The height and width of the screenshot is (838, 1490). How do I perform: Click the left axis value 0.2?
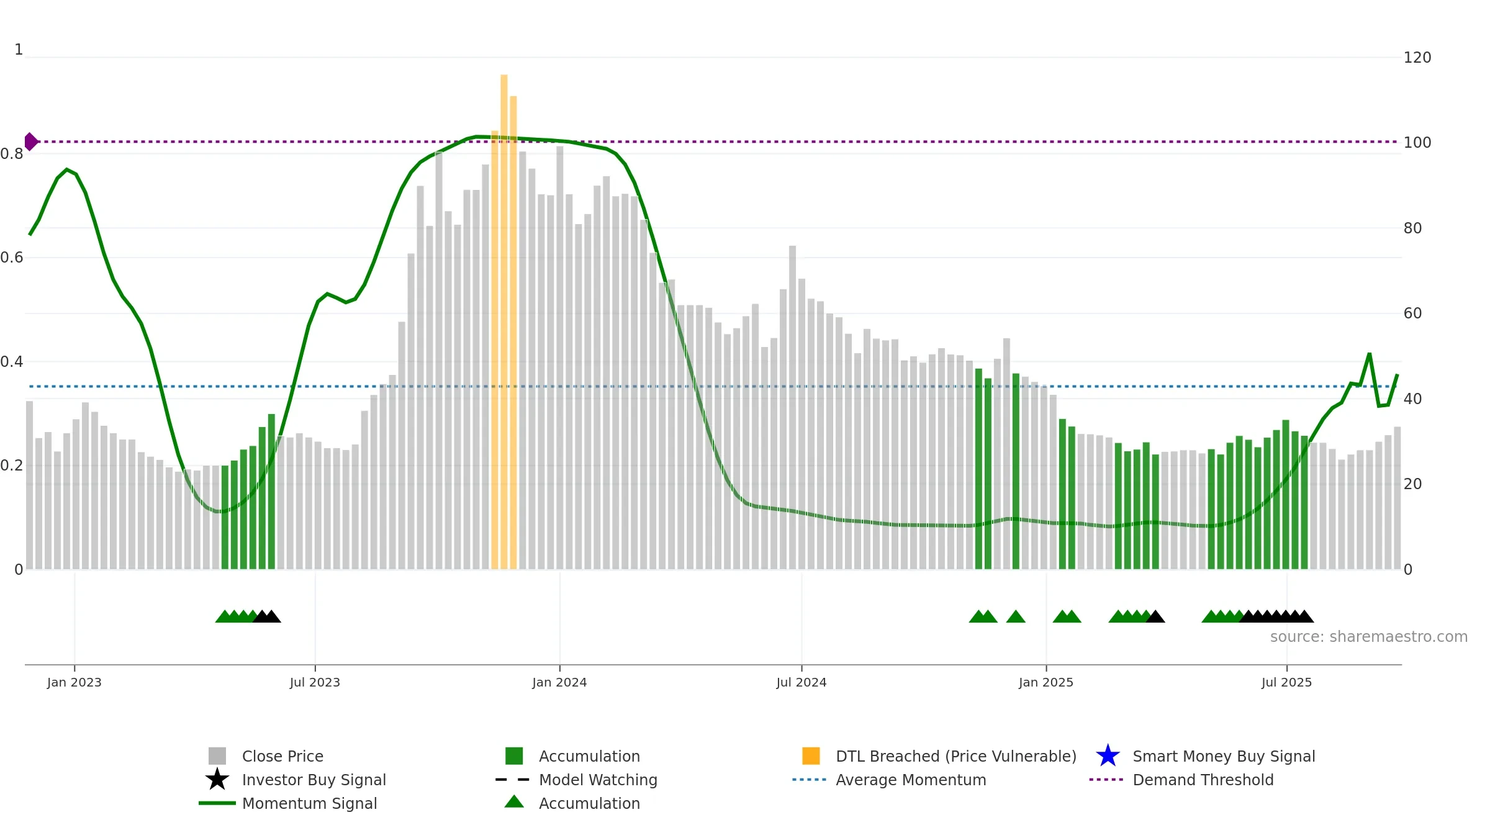(12, 466)
